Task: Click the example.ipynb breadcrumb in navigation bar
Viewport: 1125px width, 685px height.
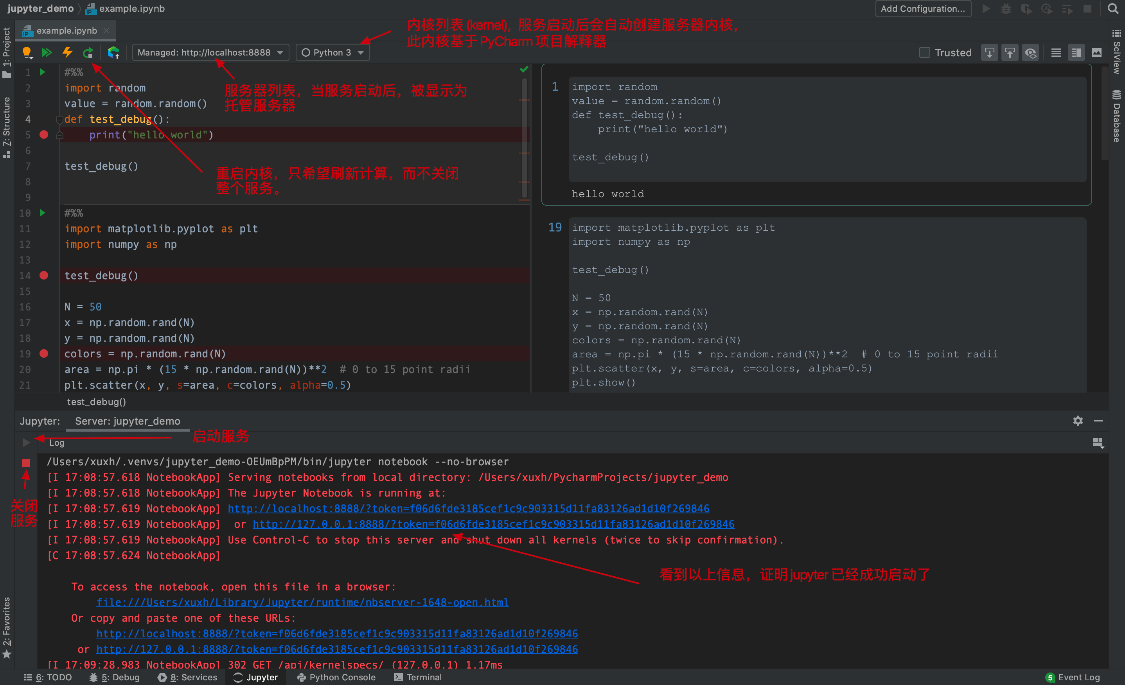Action: coord(125,9)
